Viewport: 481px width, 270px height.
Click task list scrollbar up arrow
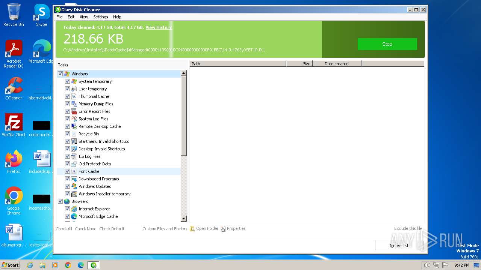coord(184,73)
